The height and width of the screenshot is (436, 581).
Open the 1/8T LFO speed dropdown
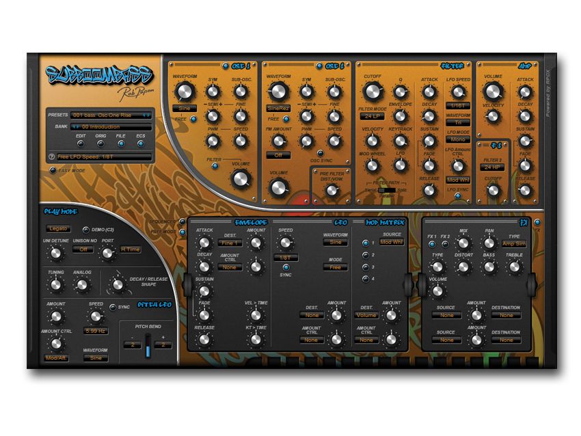pos(286,258)
